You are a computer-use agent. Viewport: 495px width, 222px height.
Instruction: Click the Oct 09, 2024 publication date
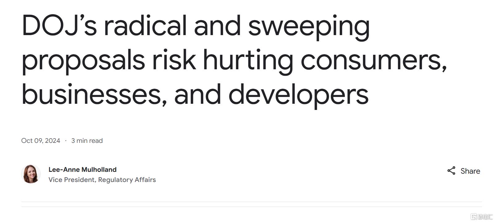coord(40,141)
